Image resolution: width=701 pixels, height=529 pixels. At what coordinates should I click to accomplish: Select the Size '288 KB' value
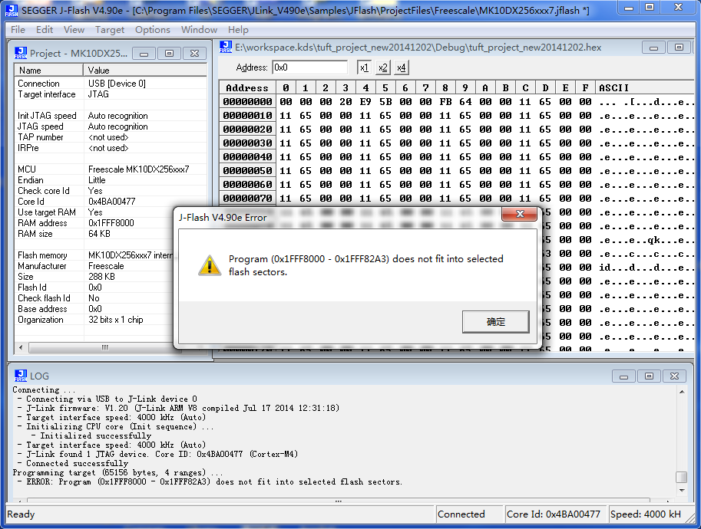click(101, 276)
